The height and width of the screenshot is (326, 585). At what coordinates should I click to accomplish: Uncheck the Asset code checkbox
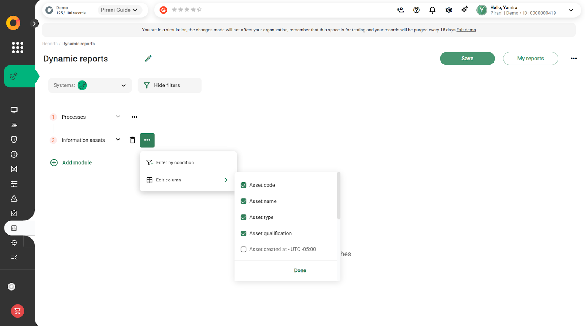point(244,185)
